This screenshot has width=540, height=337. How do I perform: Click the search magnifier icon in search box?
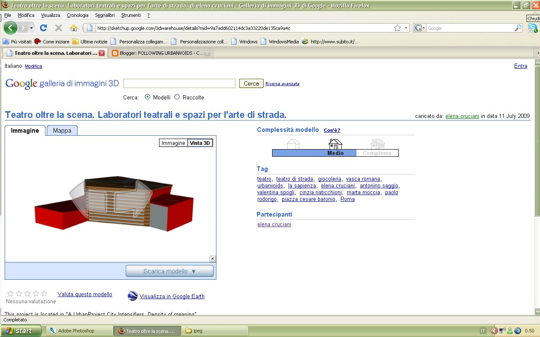point(518,28)
